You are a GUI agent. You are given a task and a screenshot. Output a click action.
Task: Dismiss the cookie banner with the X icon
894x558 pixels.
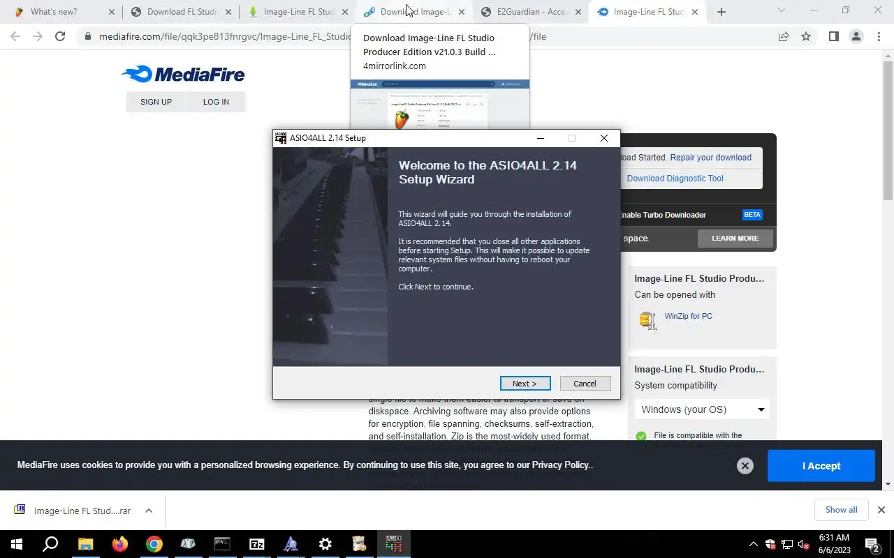click(745, 466)
